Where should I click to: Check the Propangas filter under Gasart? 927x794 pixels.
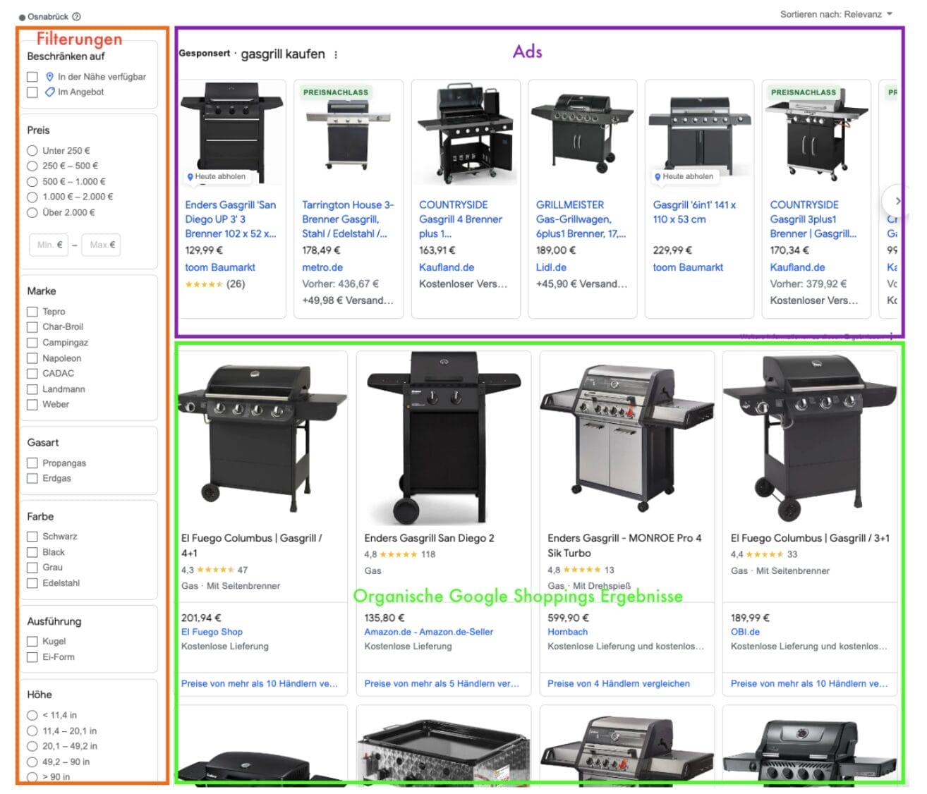(x=32, y=463)
